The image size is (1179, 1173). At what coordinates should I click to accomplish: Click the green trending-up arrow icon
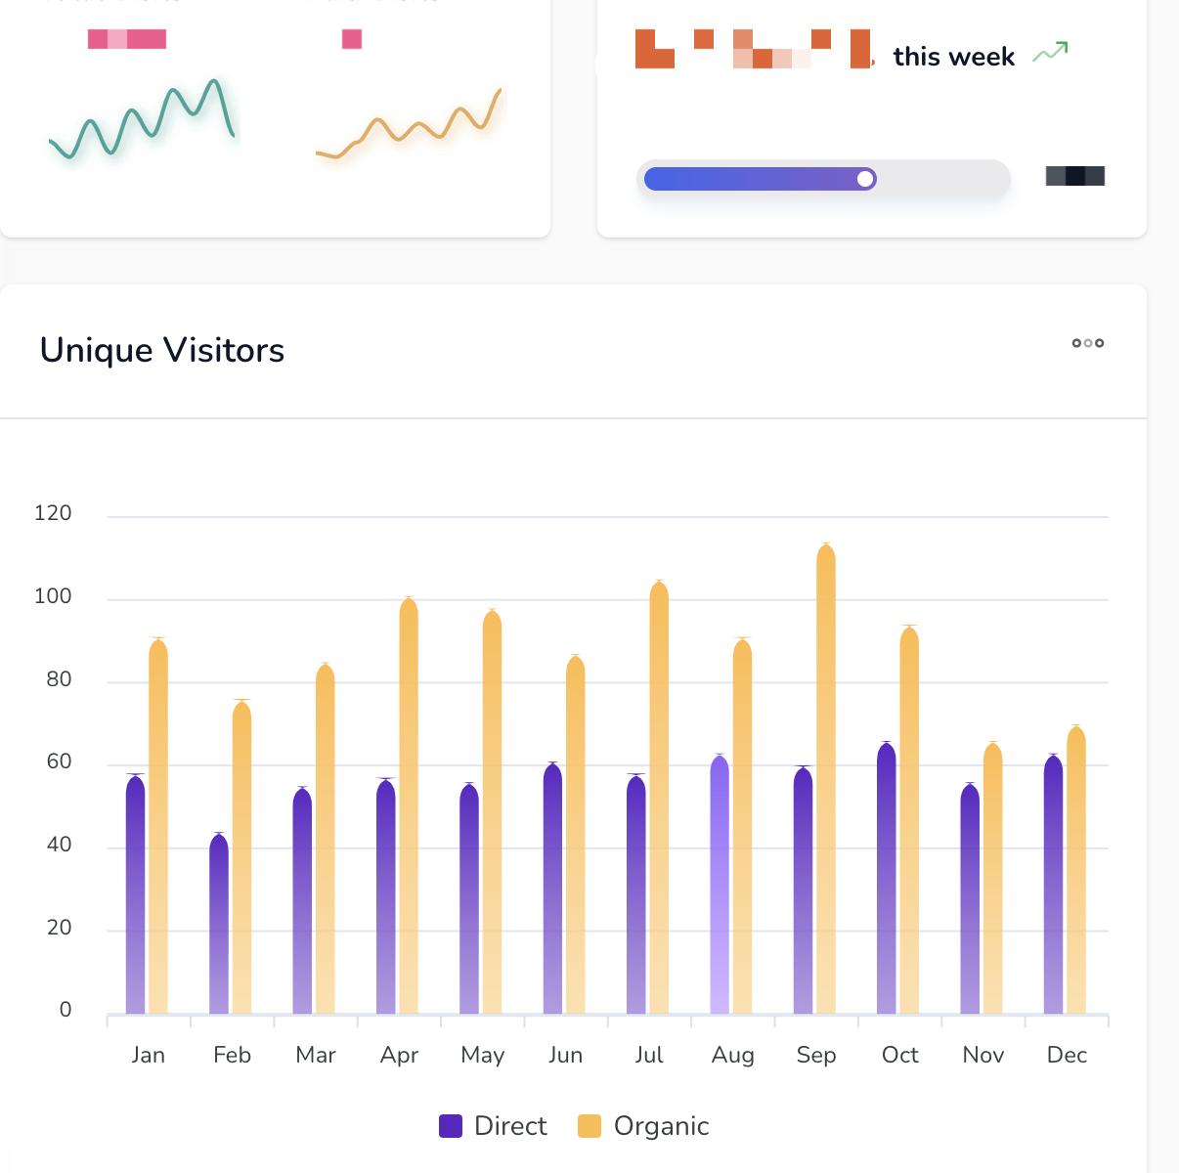(1050, 53)
